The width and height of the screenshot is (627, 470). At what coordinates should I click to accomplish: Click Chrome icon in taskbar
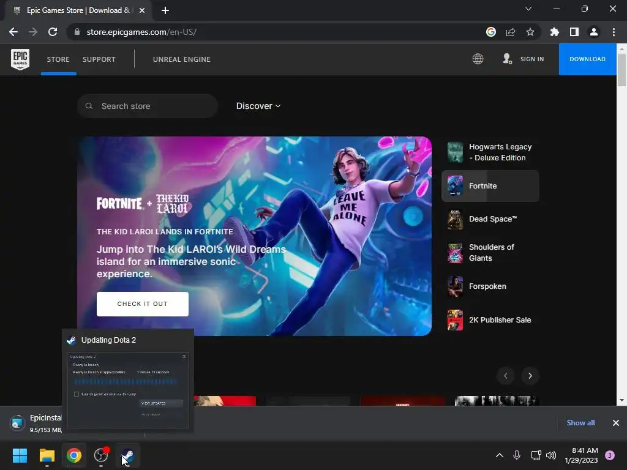[74, 455]
